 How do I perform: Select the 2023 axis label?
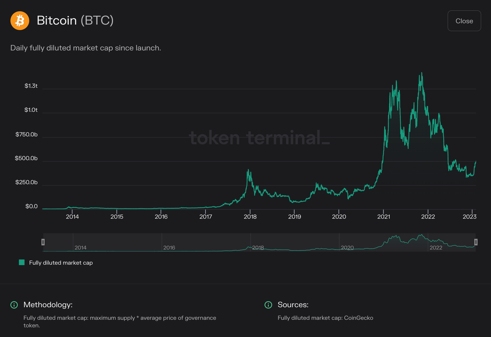click(470, 217)
